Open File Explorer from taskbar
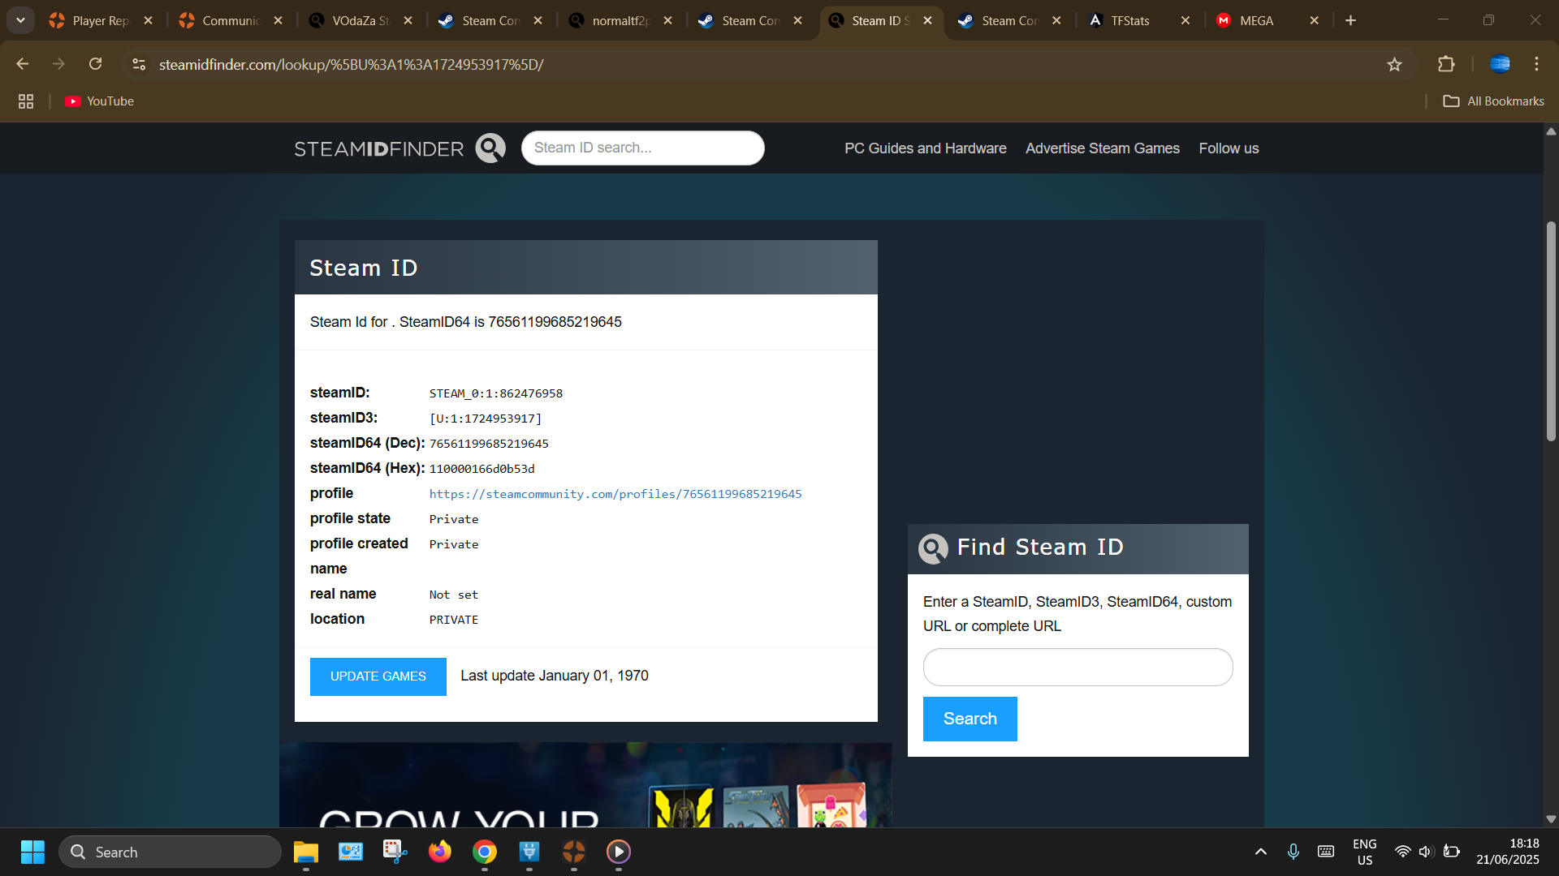The height and width of the screenshot is (876, 1559). (x=306, y=852)
